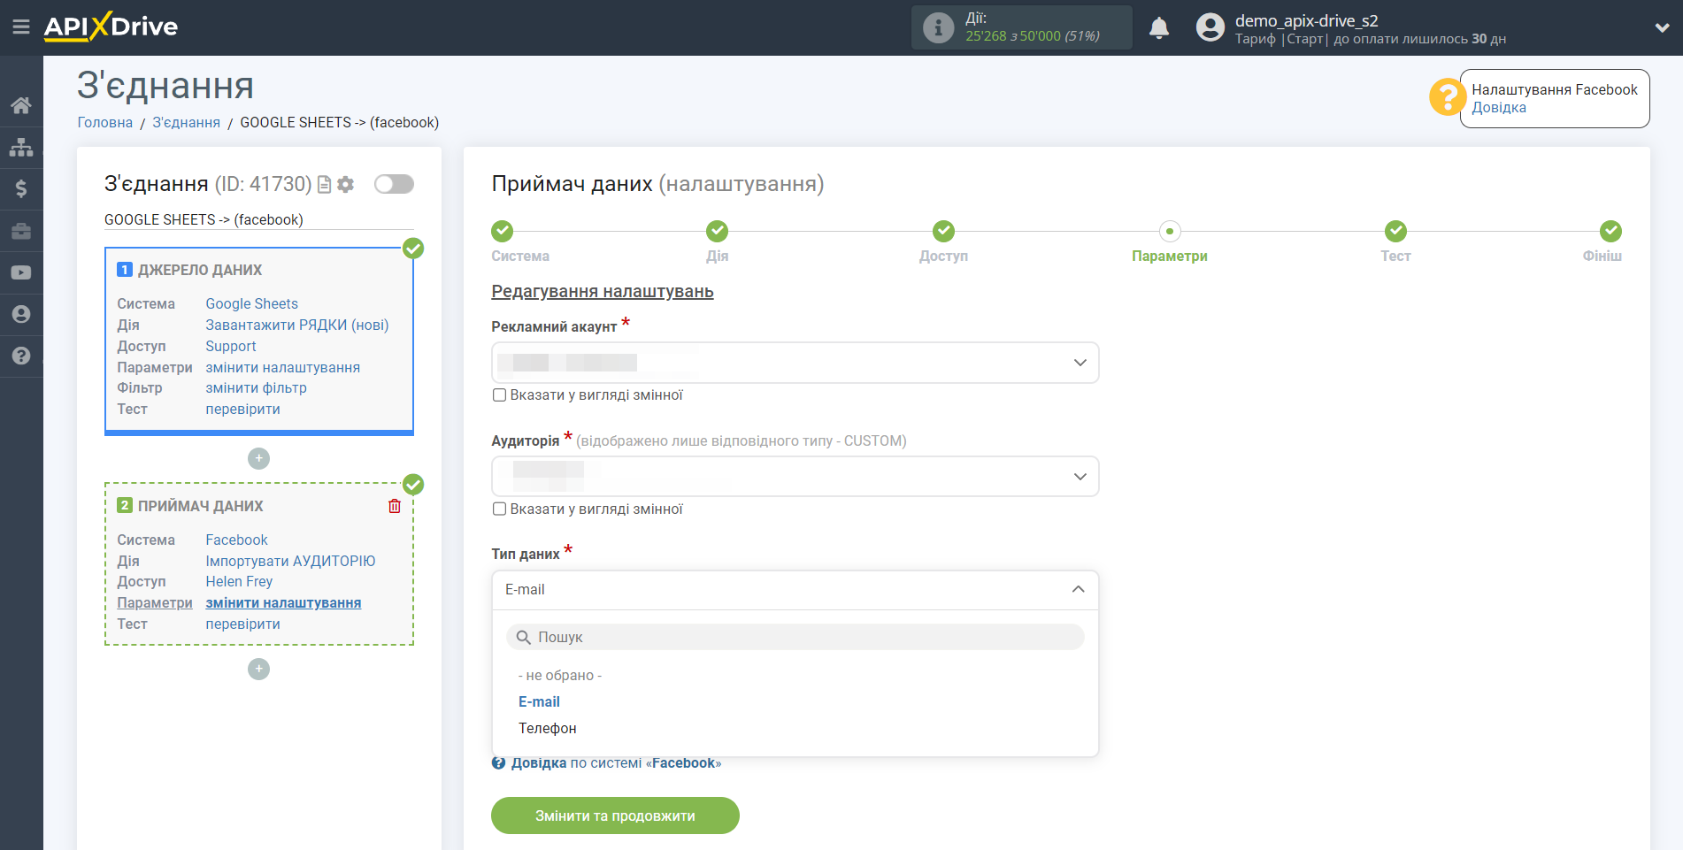Select the E-mail option in list
1683x850 pixels.
point(539,702)
